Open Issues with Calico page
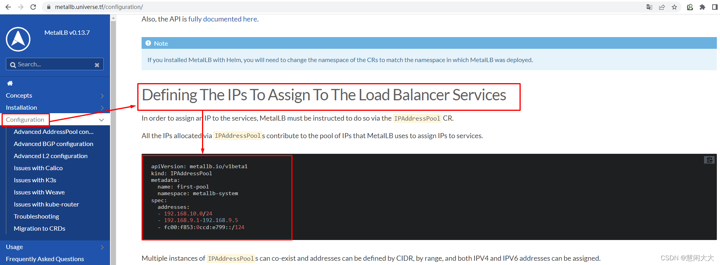Screen dimensions: 720x265 click(x=38, y=168)
